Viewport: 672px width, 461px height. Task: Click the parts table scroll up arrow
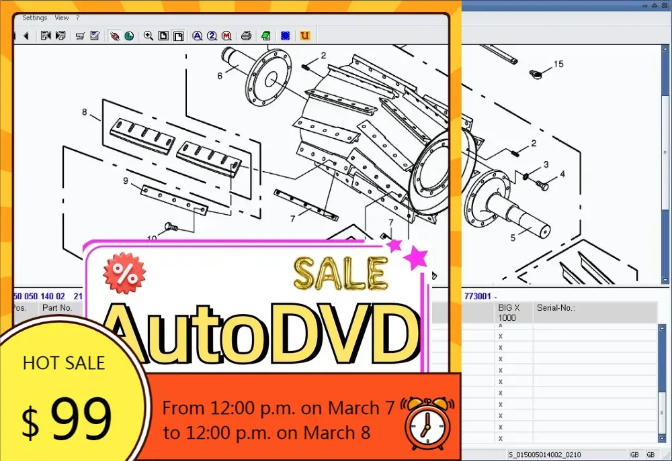662,328
